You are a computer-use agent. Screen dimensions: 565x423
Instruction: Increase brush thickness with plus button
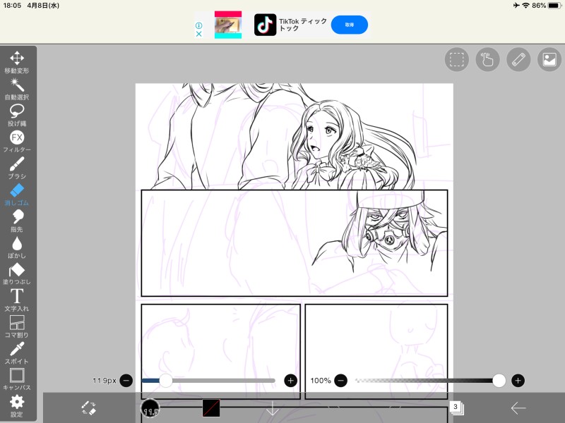(x=291, y=381)
